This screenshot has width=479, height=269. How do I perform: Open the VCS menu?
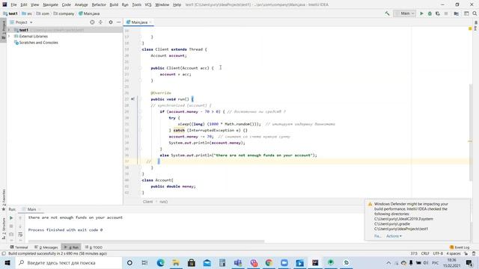point(148,4)
